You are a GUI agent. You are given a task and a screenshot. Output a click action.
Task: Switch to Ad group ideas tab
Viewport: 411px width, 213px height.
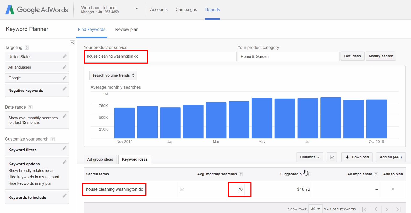click(x=100, y=159)
